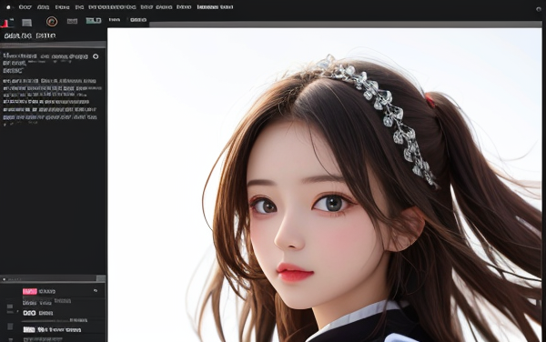Click the paragraph text block in left panel
The image size is (546, 342).
click(50, 99)
